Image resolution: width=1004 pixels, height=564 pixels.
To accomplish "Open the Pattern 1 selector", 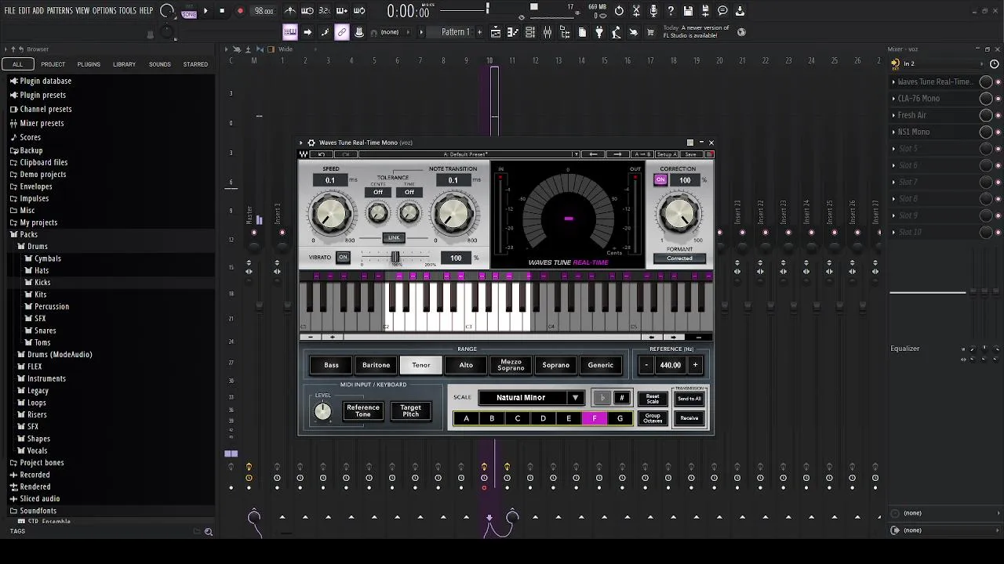I will tap(455, 32).
